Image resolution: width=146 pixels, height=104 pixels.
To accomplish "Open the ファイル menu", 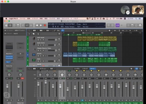I will [22, 19].
